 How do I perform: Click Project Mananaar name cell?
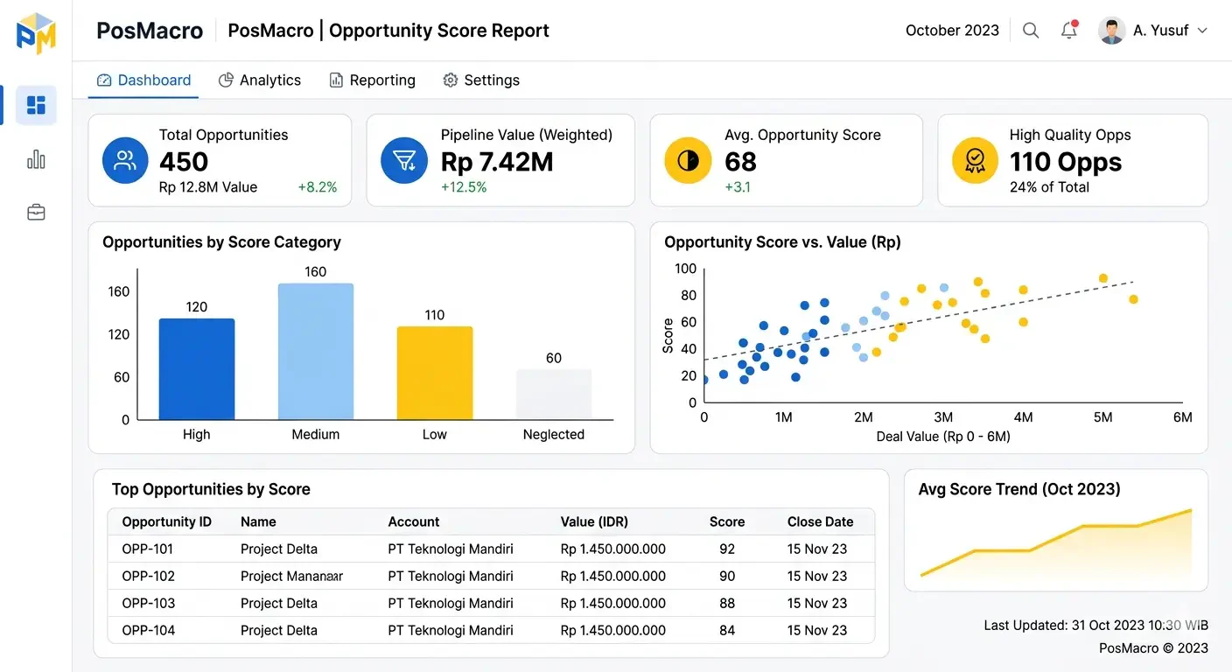(x=291, y=577)
